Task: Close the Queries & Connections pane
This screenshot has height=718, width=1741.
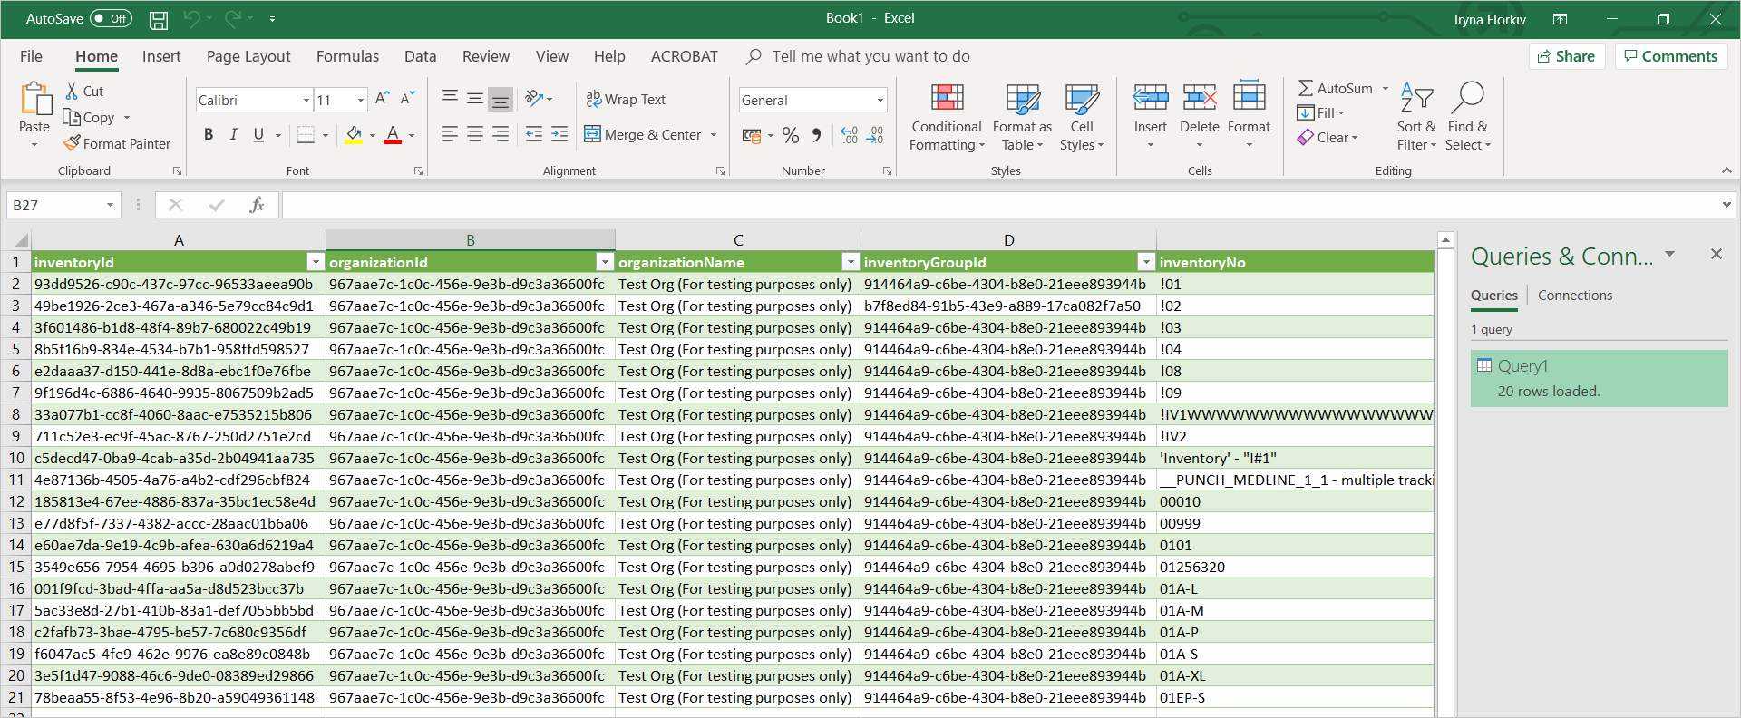Action: 1716,255
